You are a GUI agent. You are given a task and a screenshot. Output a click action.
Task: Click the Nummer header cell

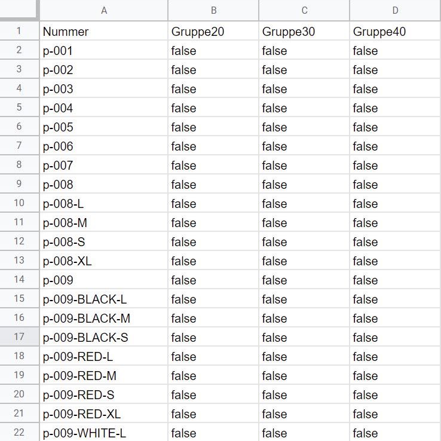click(104, 31)
